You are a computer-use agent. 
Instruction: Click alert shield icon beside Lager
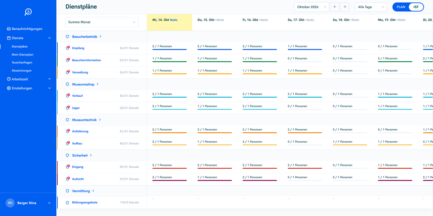tap(68, 108)
